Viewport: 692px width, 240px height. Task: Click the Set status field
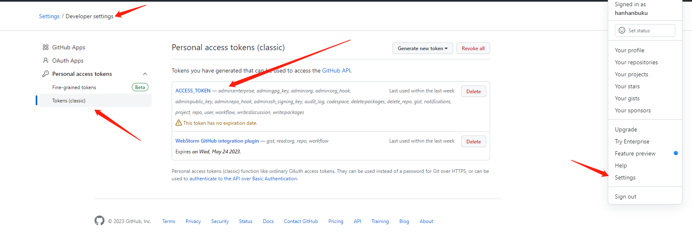(645, 30)
